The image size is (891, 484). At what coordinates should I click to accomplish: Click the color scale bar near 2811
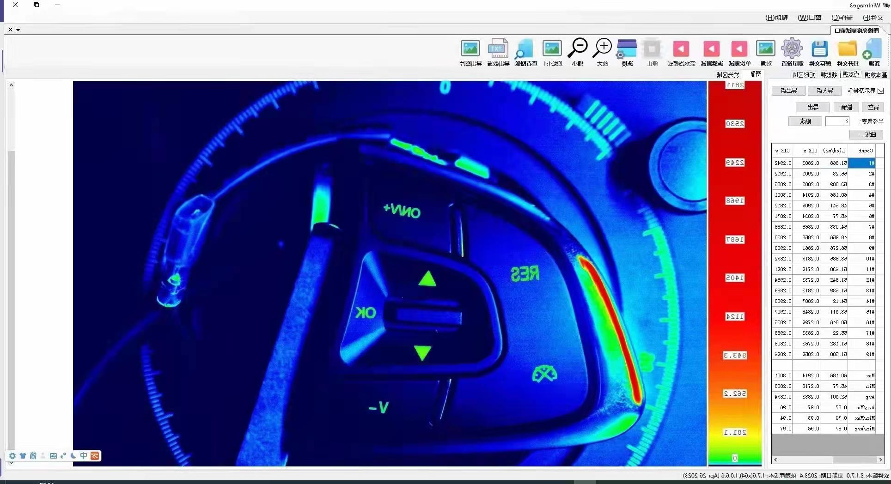pyautogui.click(x=735, y=85)
